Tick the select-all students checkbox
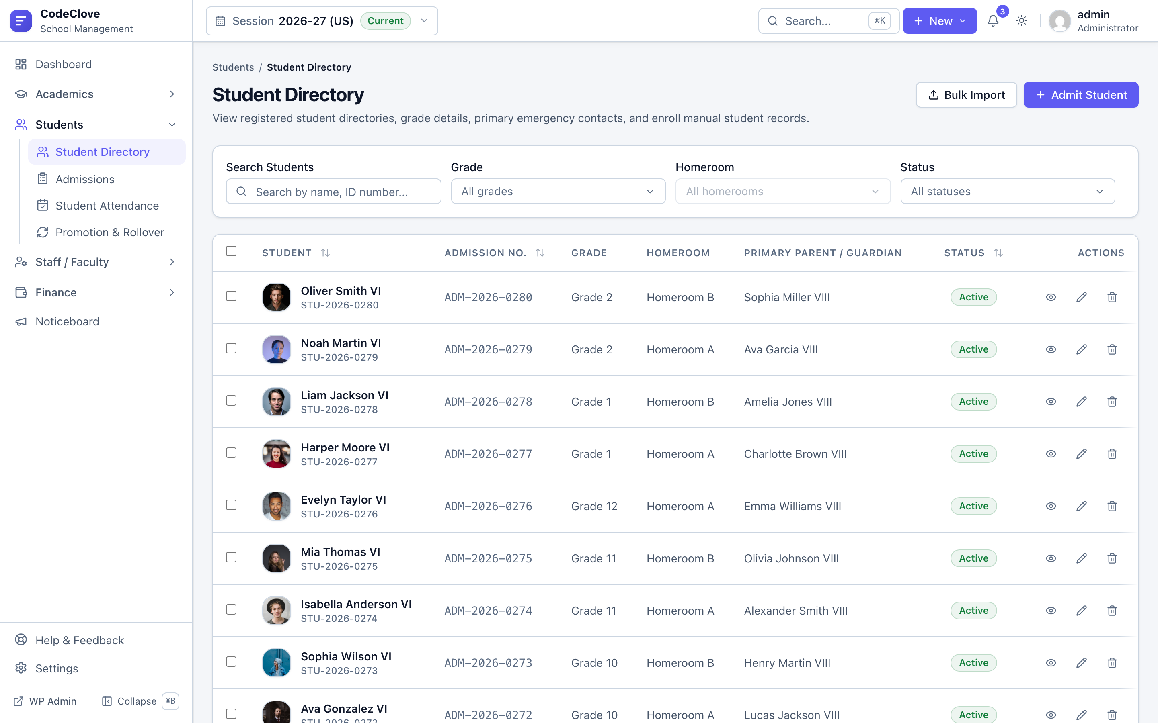This screenshot has height=723, width=1158. (231, 251)
